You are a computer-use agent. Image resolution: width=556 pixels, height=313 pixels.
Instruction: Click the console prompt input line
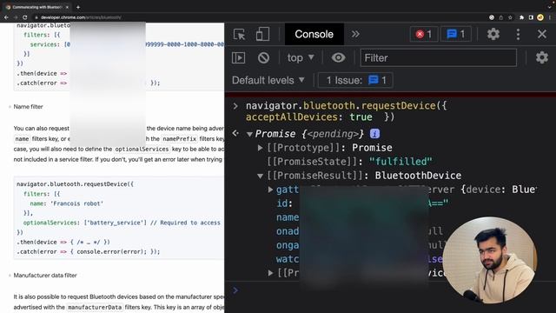pos(390,290)
